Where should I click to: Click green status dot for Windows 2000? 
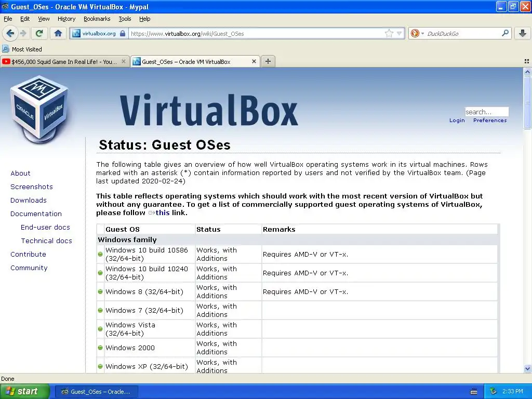click(100, 348)
